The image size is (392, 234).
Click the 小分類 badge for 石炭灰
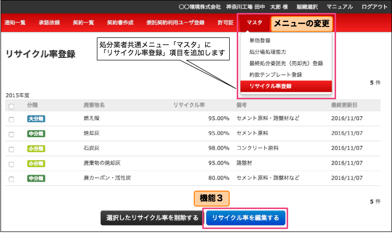click(x=36, y=148)
